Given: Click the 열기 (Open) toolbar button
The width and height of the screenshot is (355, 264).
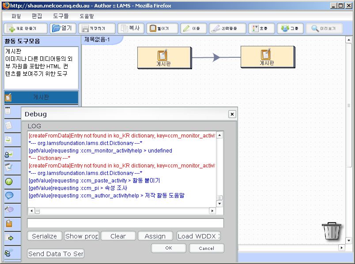Looking at the screenshot, I should (x=62, y=28).
